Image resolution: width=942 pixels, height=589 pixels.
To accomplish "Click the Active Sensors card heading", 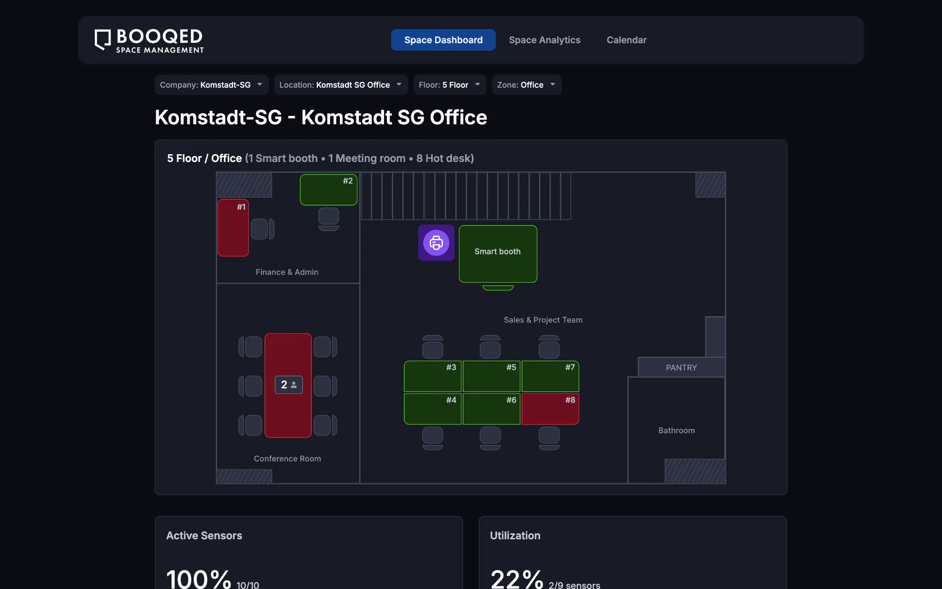I will 204,536.
